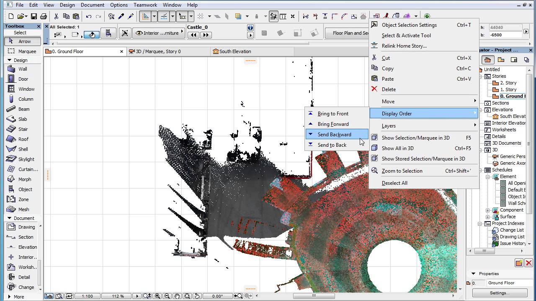Viewport: 536px width, 301px height.
Task: Collapse the Design section in Toolbox
Action: (9, 60)
